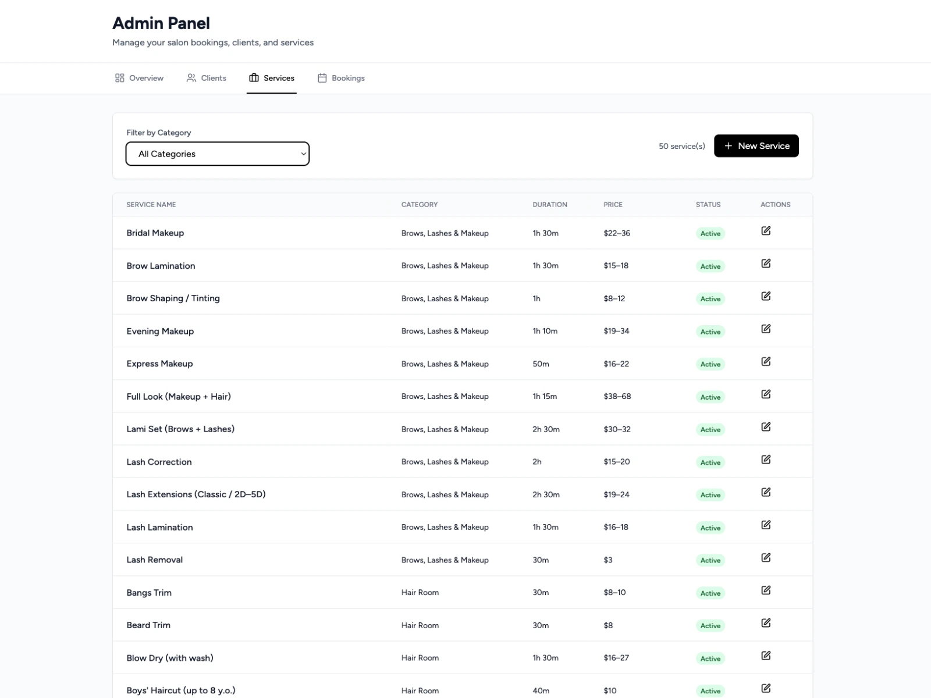Go to the Bookings tab

(x=342, y=78)
